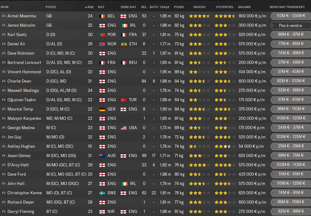Sort by the SALAIRE column header
The image size is (311, 216).
pos(245,7)
